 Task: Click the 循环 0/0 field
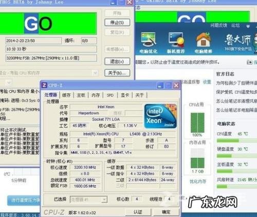tap(89, 41)
